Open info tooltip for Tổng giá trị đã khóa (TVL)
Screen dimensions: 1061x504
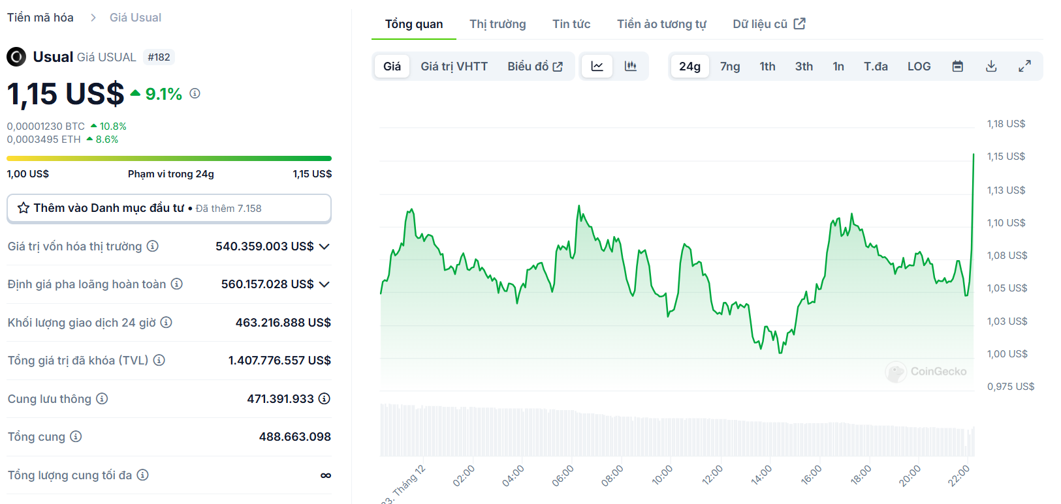(x=159, y=360)
